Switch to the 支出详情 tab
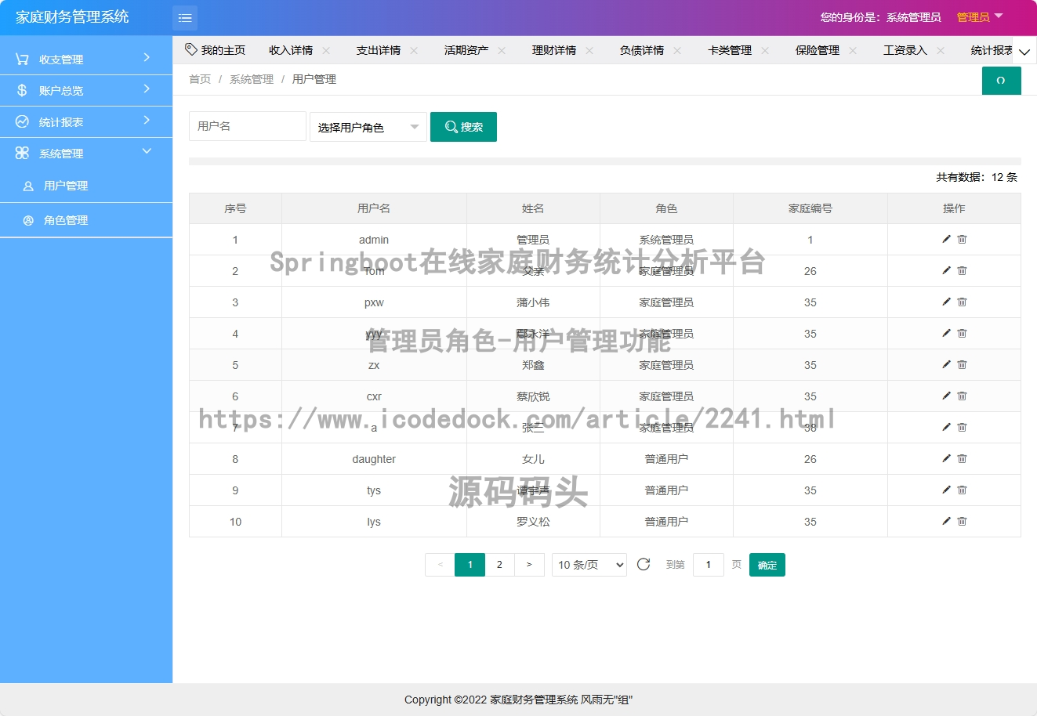 point(379,50)
